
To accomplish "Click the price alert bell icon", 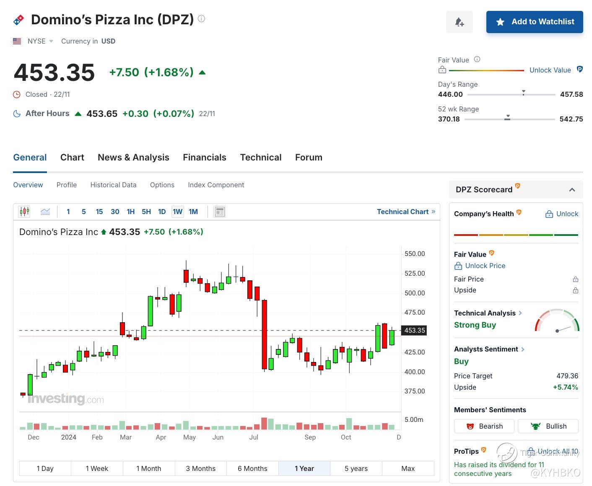I will point(459,22).
